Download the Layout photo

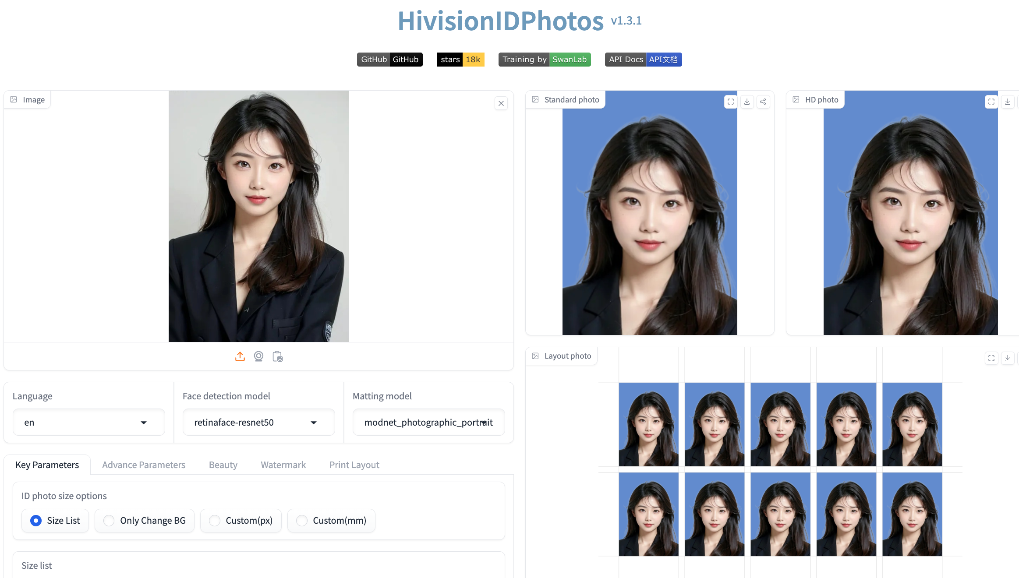[x=1008, y=358]
